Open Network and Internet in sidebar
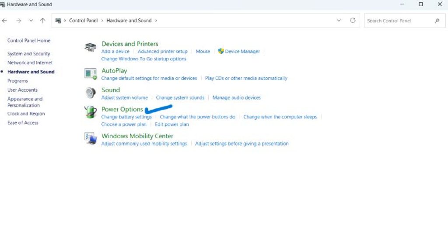This screenshot has width=448, height=232. coord(30,62)
